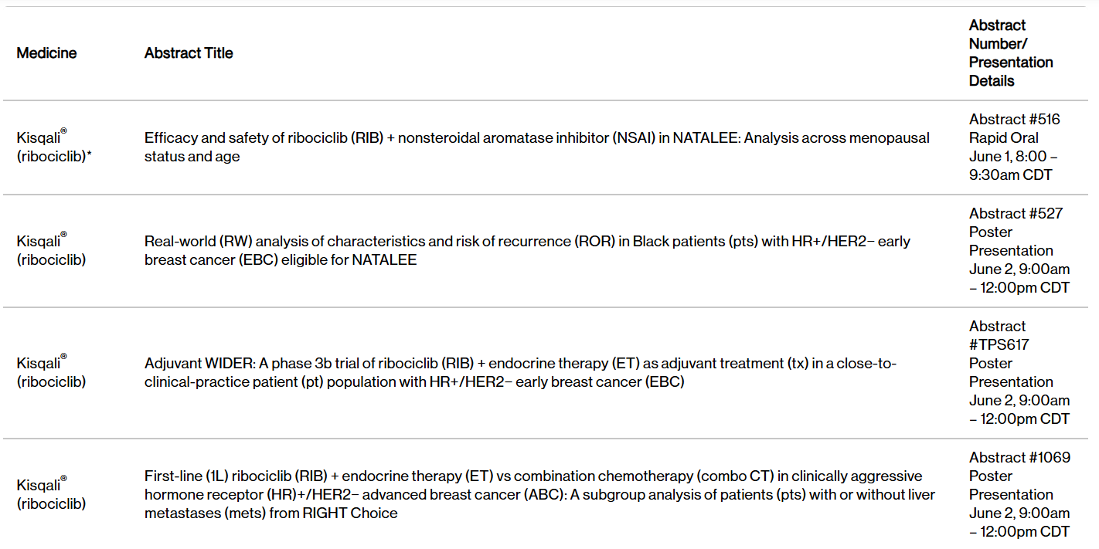Click the Adjuvant WIDER phase 3b trial title
This screenshot has width=1099, height=549.
click(x=520, y=372)
